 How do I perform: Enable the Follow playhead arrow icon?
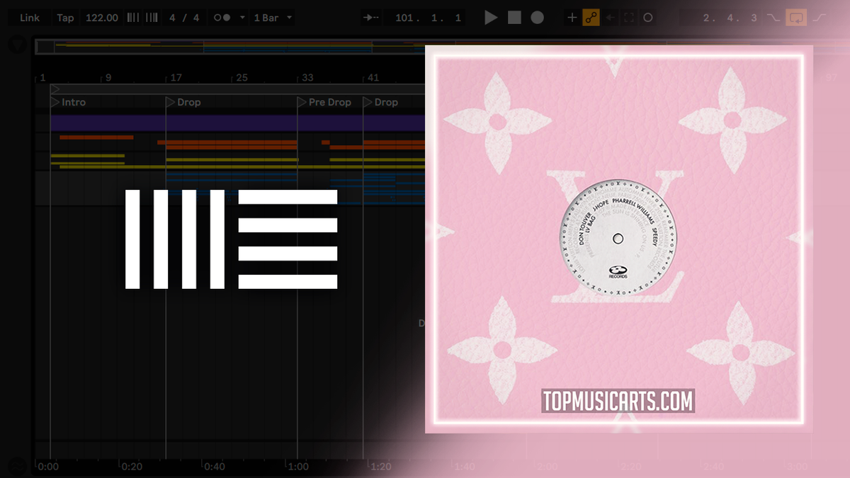point(371,17)
